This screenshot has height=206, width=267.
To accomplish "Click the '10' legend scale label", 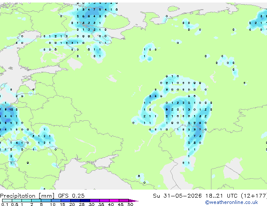I will tap(53, 204).
